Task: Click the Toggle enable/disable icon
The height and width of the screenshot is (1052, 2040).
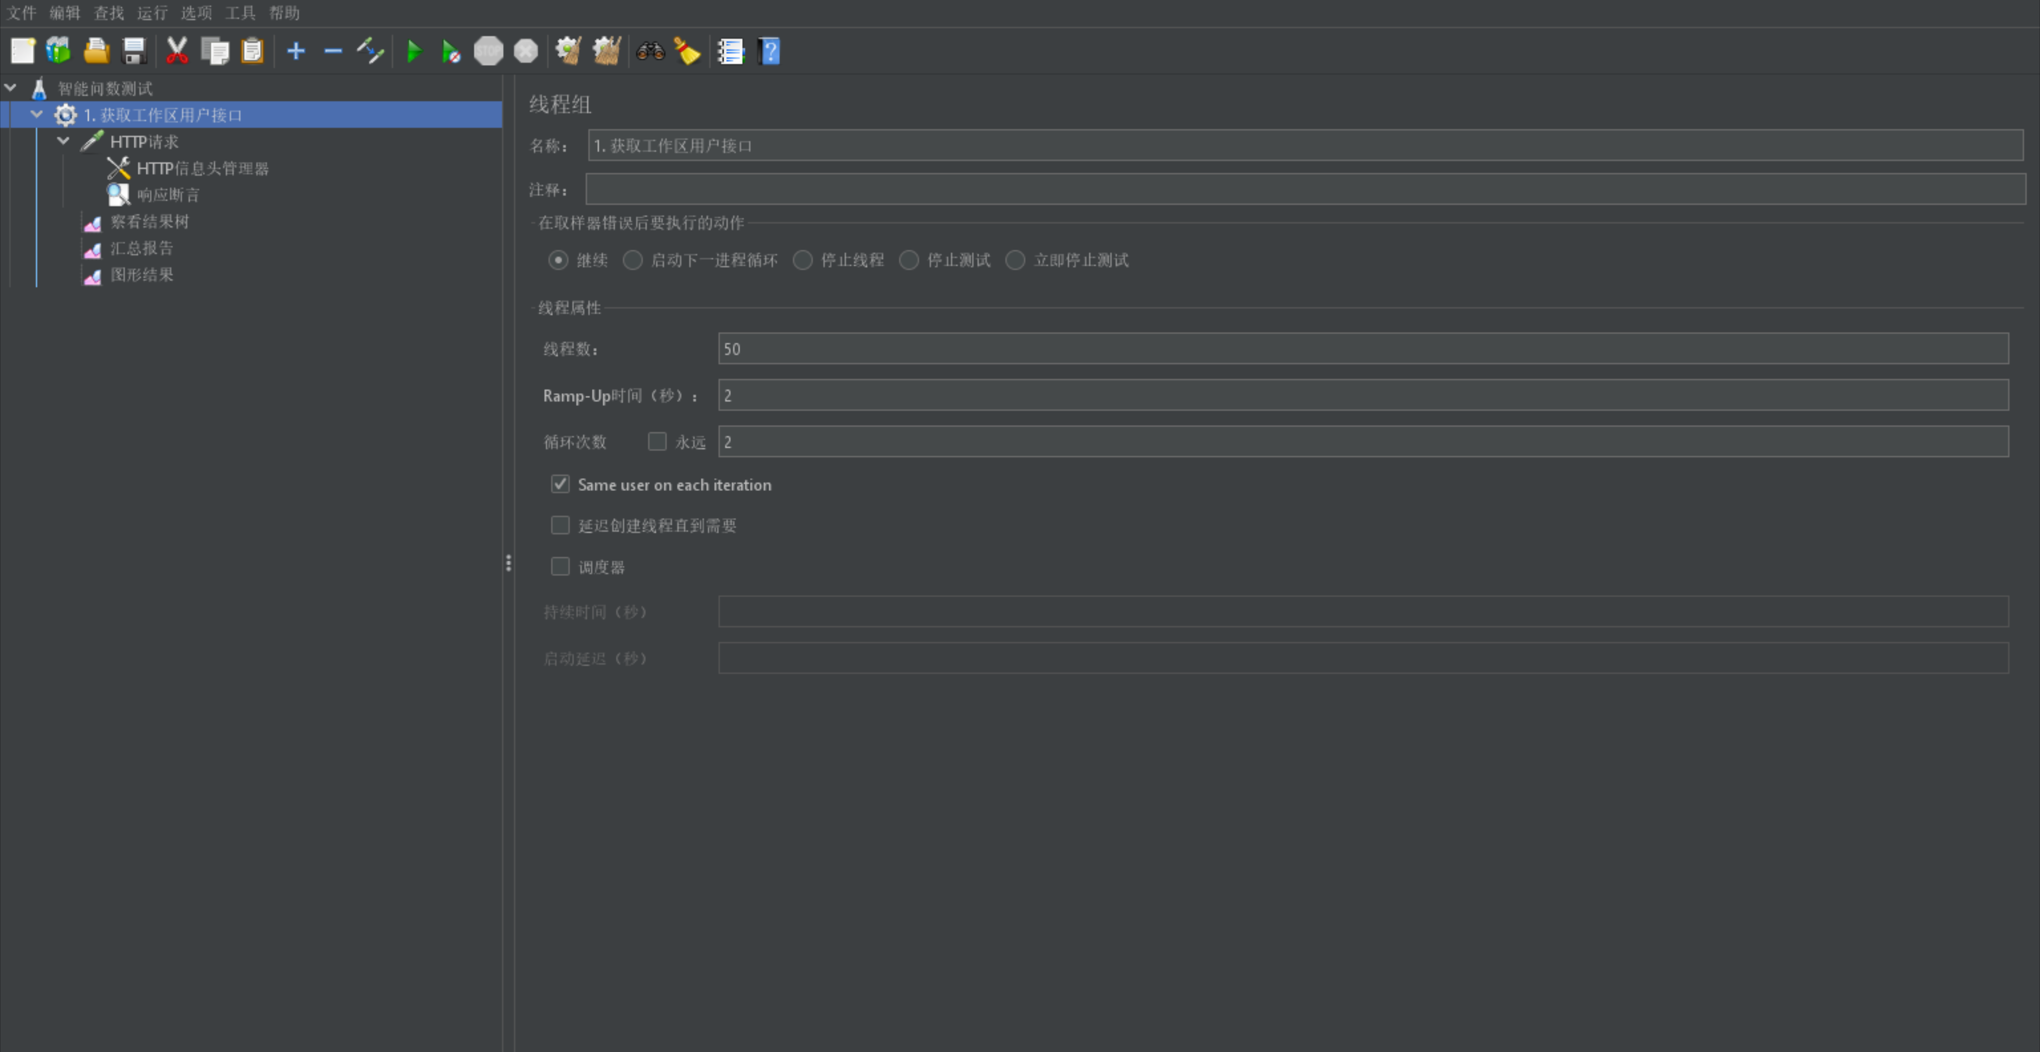Action: tap(371, 52)
